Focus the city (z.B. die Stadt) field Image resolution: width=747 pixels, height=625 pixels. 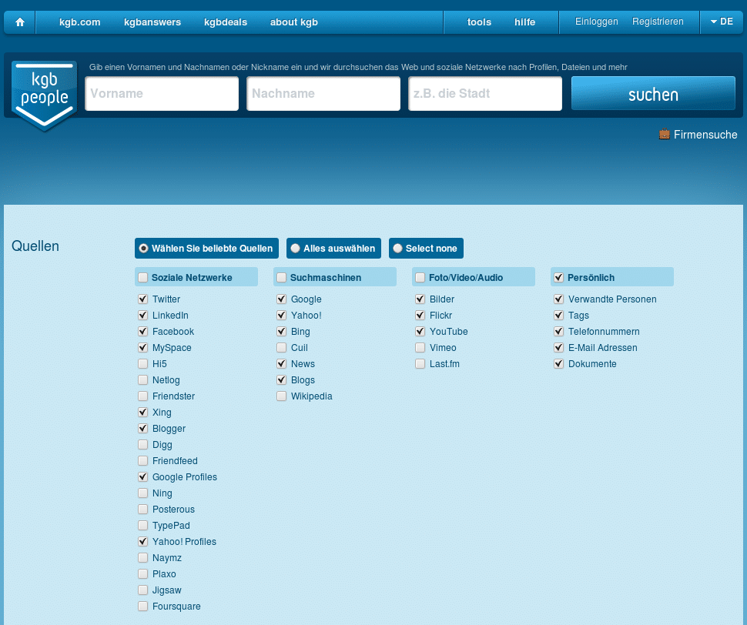tap(485, 94)
